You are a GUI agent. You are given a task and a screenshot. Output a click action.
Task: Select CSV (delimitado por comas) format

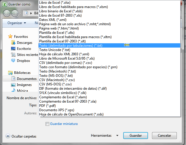[x=65, y=63]
